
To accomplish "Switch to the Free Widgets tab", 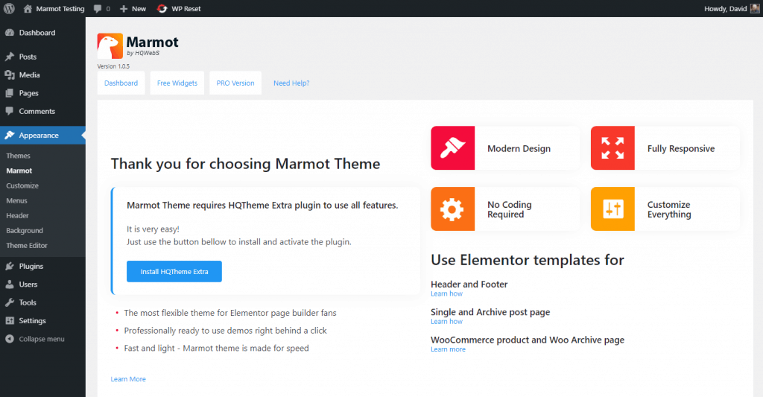I will (x=177, y=83).
